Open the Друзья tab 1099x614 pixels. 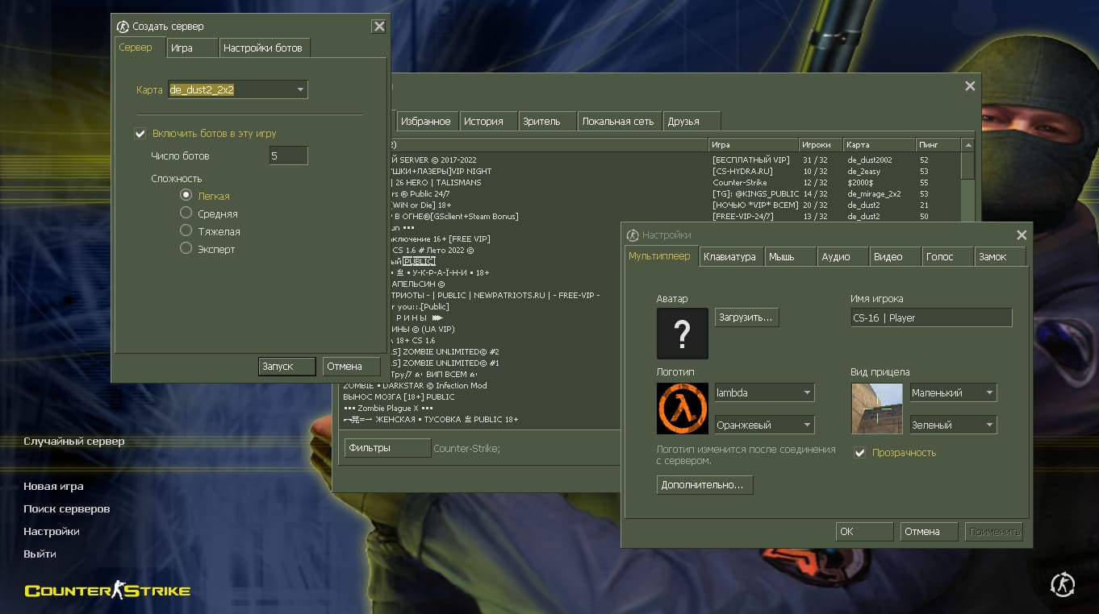click(692, 122)
